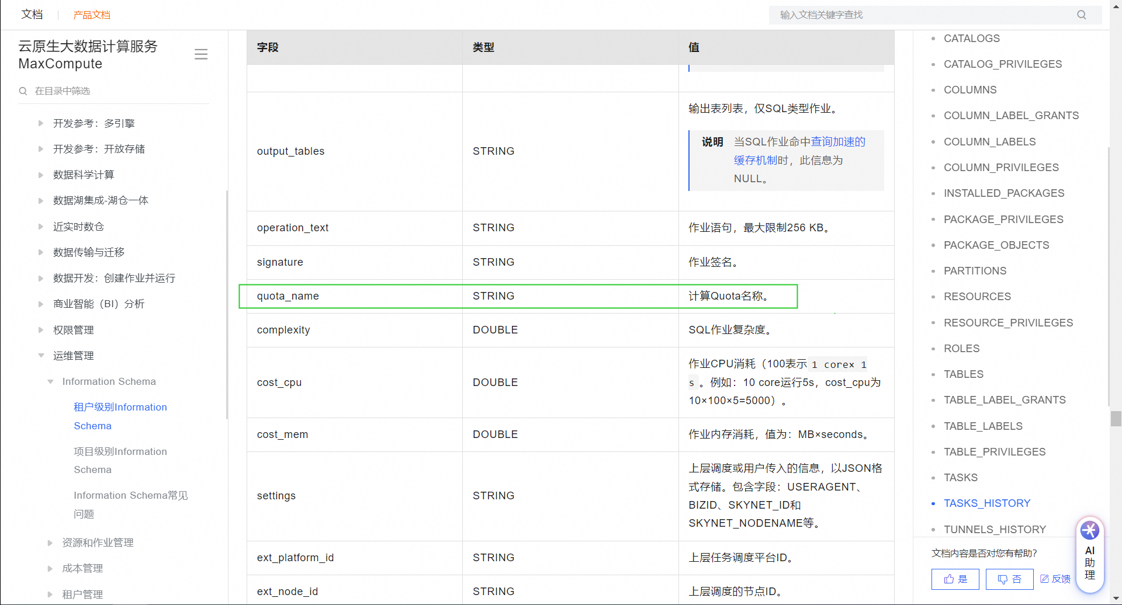Jump to PACKAGE_PRIVILEGES section
The width and height of the screenshot is (1122, 605).
(x=1003, y=220)
